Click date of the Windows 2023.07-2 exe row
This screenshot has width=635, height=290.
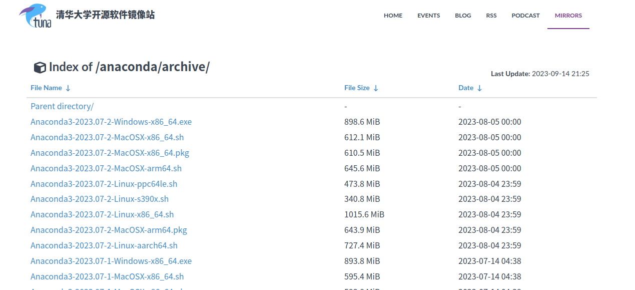pyautogui.click(x=490, y=122)
